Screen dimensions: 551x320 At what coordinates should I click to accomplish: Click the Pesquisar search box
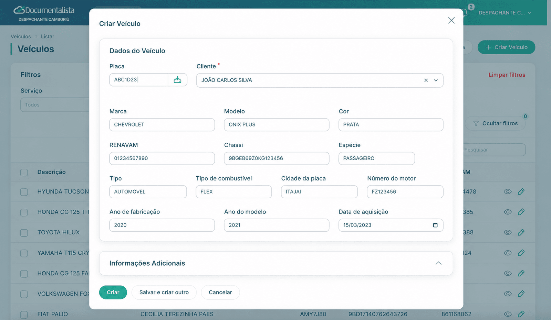(x=494, y=150)
